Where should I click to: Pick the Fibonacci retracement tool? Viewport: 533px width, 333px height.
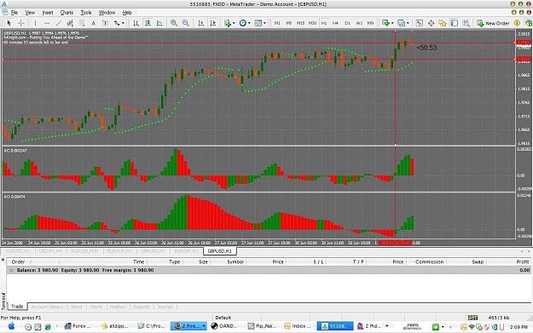pyautogui.click(x=82, y=23)
